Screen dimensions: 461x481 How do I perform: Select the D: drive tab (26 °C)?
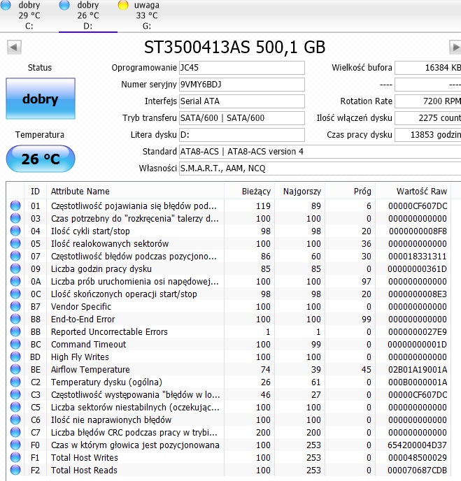(88, 15)
